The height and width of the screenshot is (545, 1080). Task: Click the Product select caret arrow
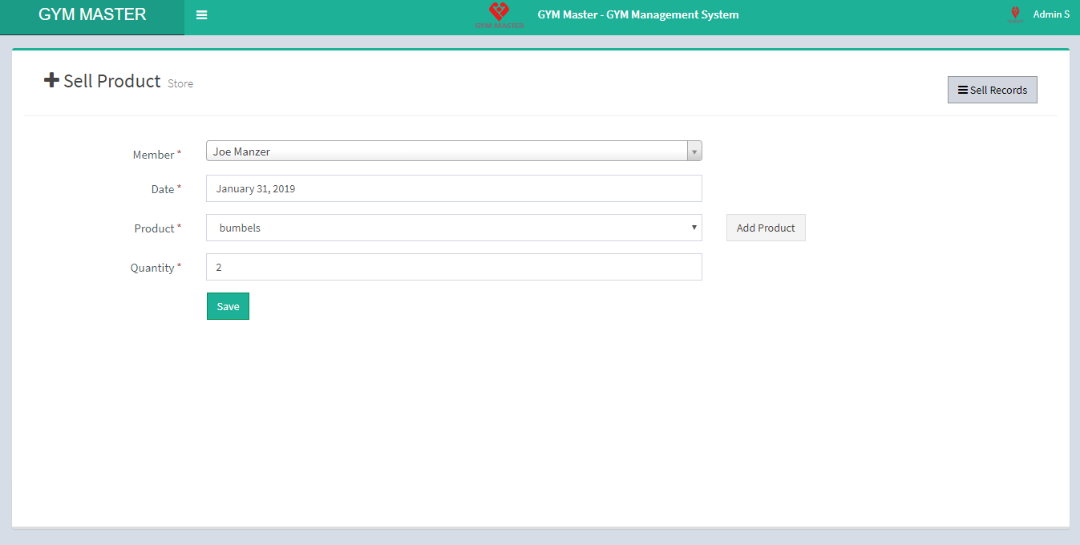tap(694, 228)
